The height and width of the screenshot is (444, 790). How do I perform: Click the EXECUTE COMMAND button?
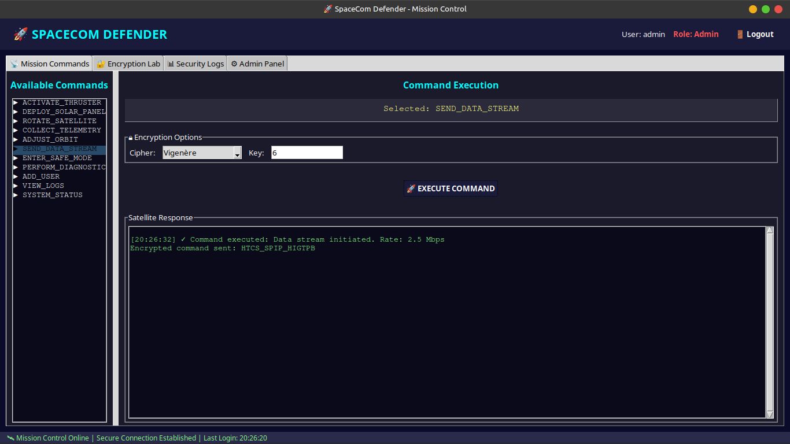(x=451, y=188)
